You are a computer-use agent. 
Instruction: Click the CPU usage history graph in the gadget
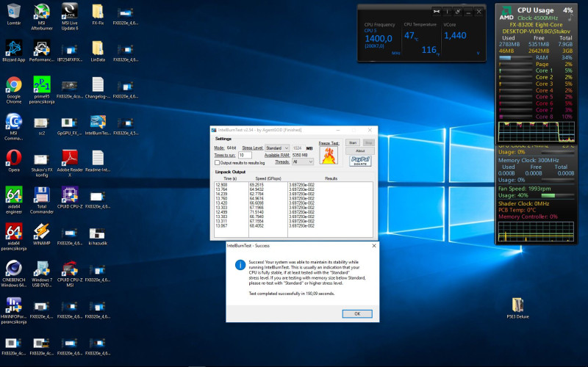537,132
